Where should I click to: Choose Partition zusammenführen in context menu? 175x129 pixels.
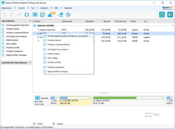69,45
